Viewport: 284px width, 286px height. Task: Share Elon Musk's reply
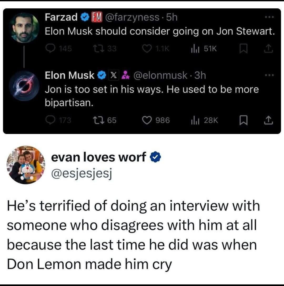click(x=270, y=120)
